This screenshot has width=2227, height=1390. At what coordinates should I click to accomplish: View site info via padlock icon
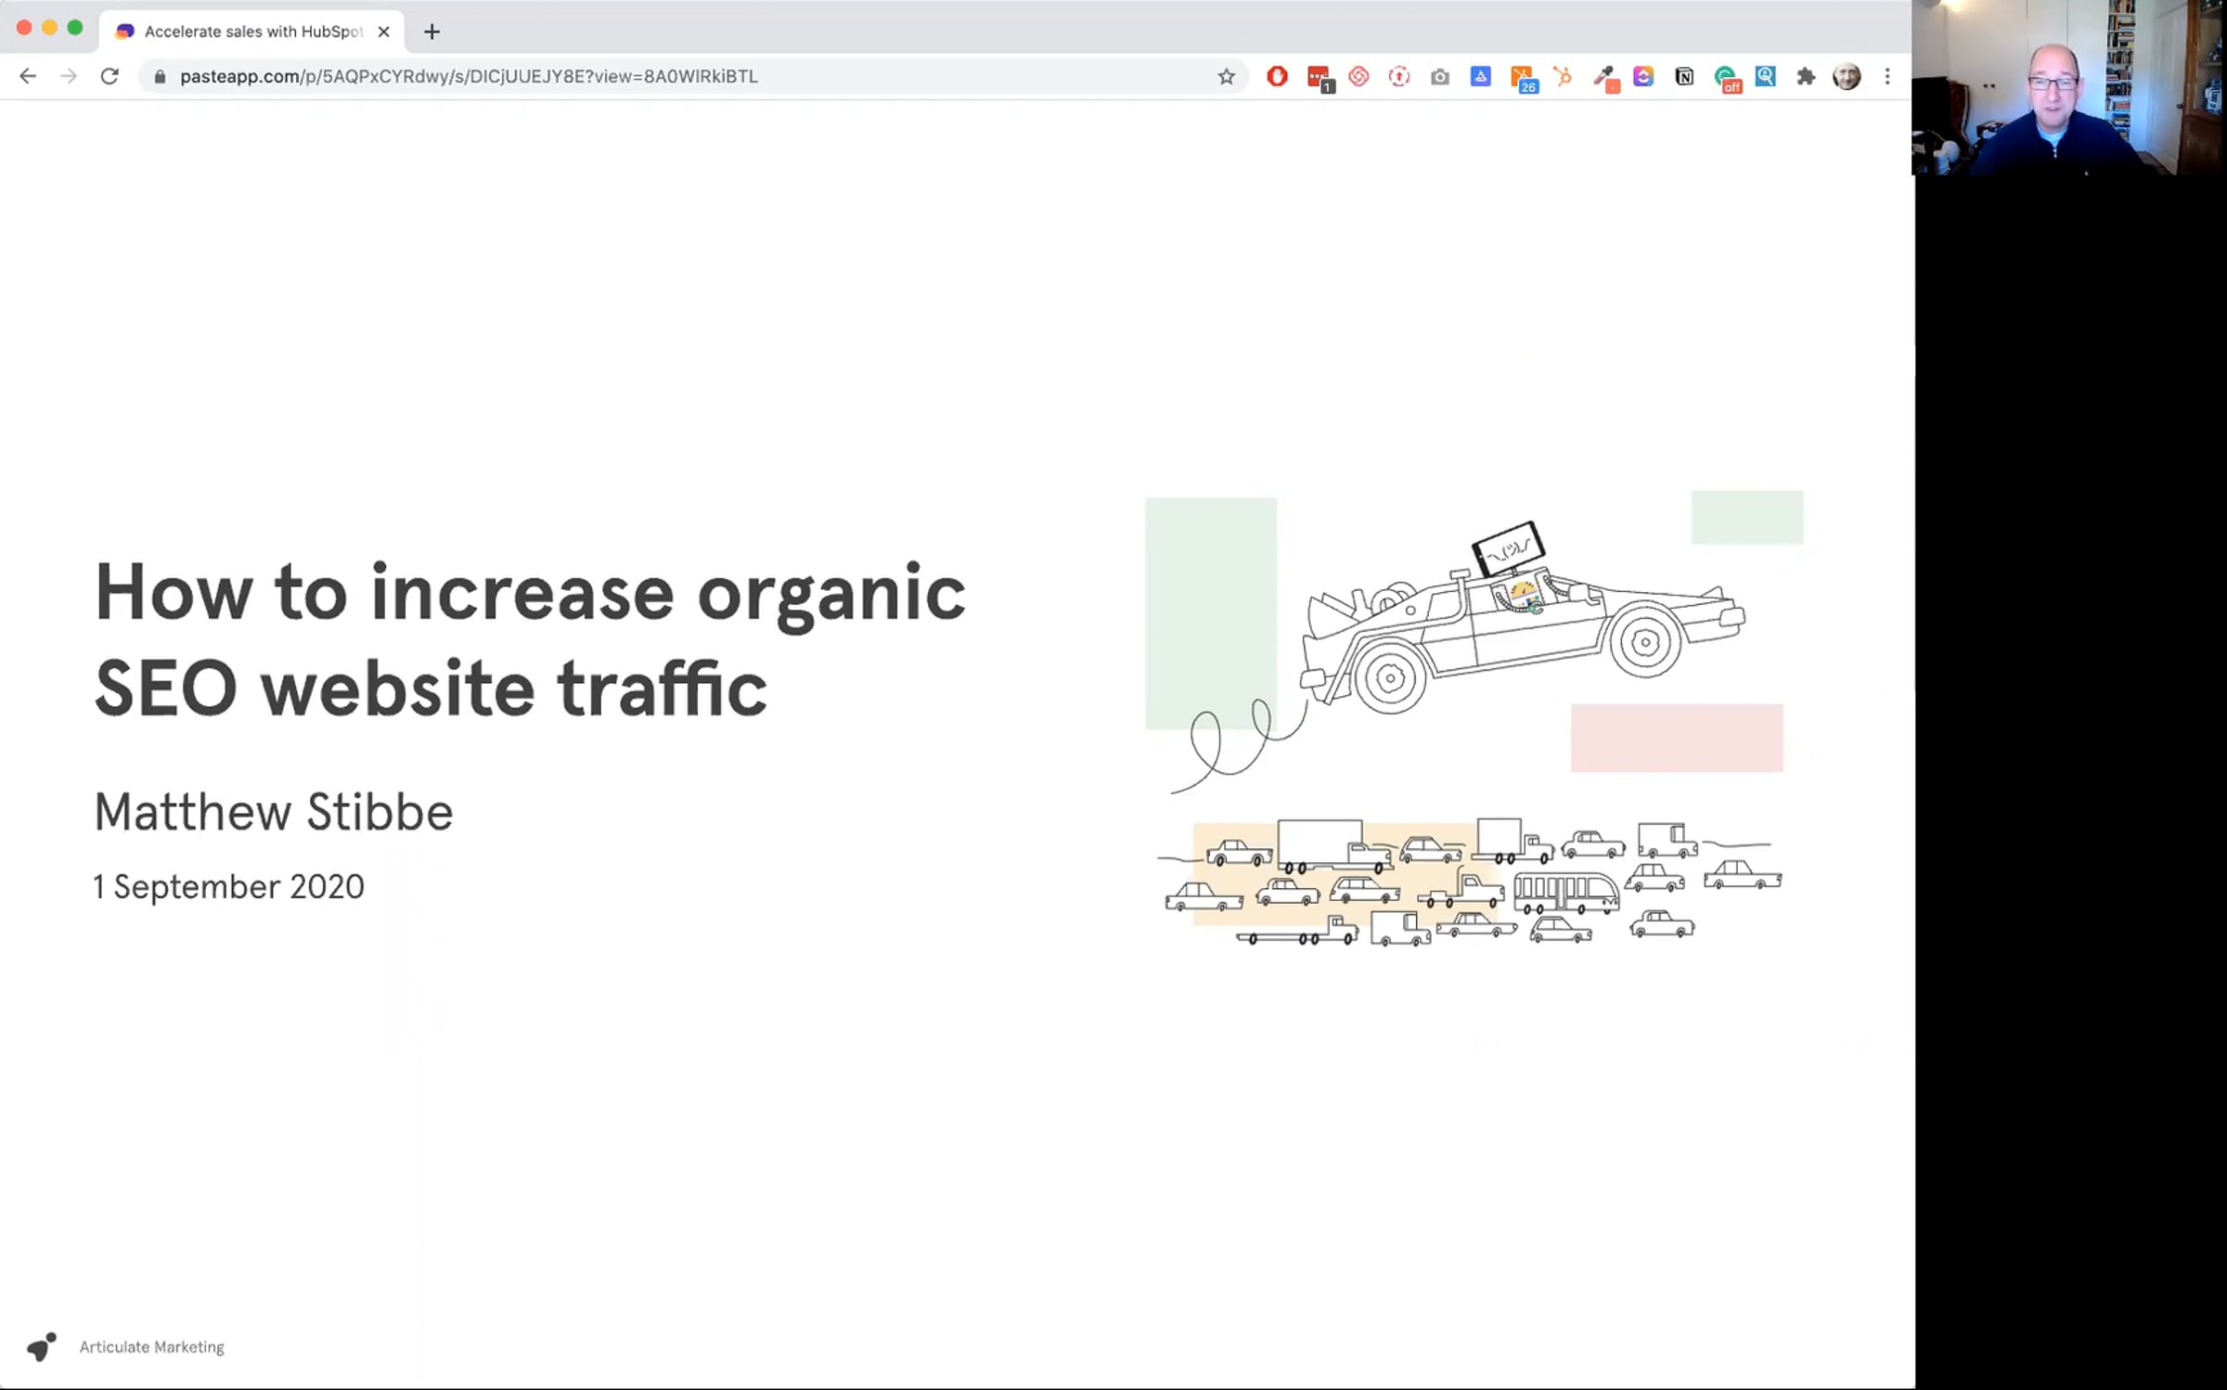[160, 77]
